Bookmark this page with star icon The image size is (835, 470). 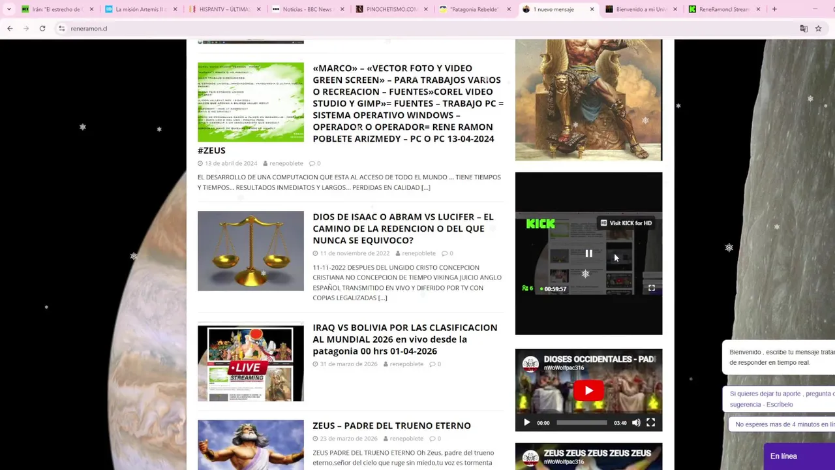click(x=818, y=29)
